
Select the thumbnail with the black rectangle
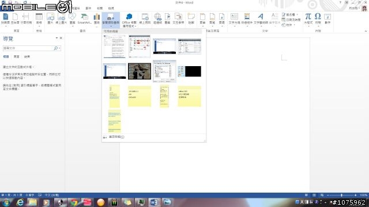pos(190,71)
